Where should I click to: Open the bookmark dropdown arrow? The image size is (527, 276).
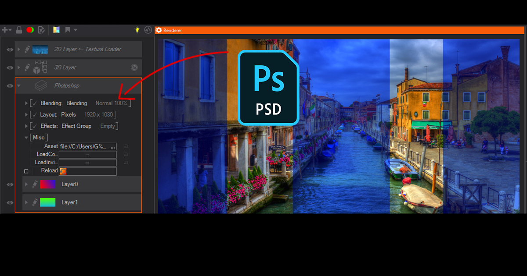click(76, 29)
